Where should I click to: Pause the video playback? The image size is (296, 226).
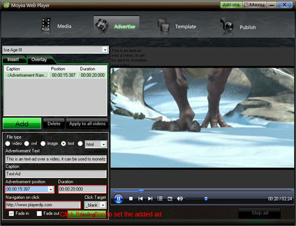pyautogui.click(x=118, y=199)
